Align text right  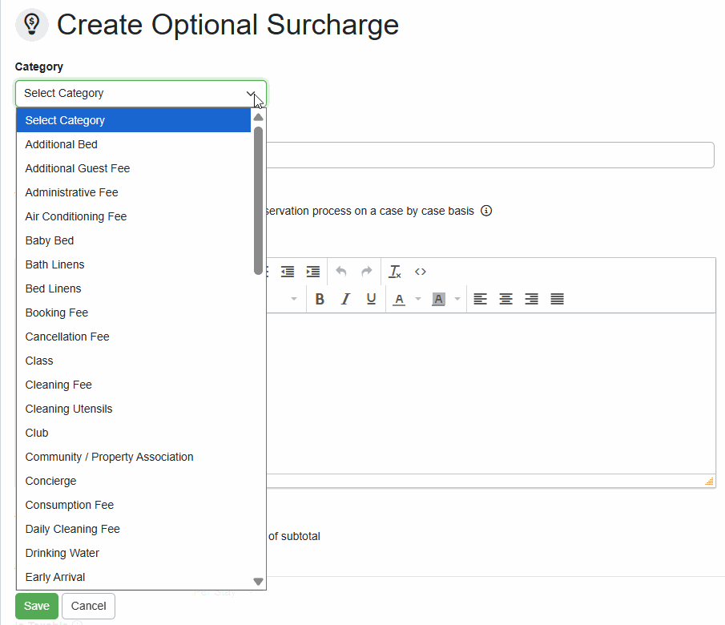532,299
